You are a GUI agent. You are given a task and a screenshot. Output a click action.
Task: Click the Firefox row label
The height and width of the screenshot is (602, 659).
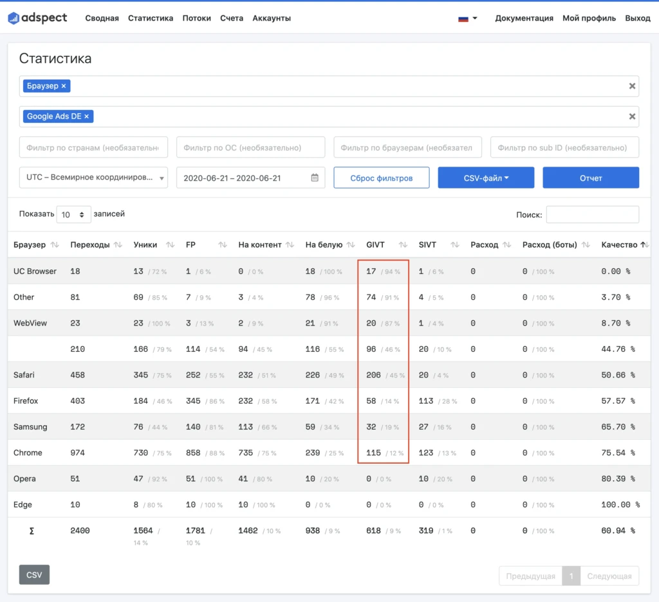[x=26, y=401]
